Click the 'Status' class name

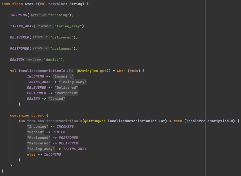(31, 4)
